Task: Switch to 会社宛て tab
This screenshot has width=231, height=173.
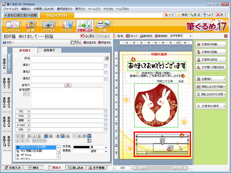Action: click(x=50, y=50)
